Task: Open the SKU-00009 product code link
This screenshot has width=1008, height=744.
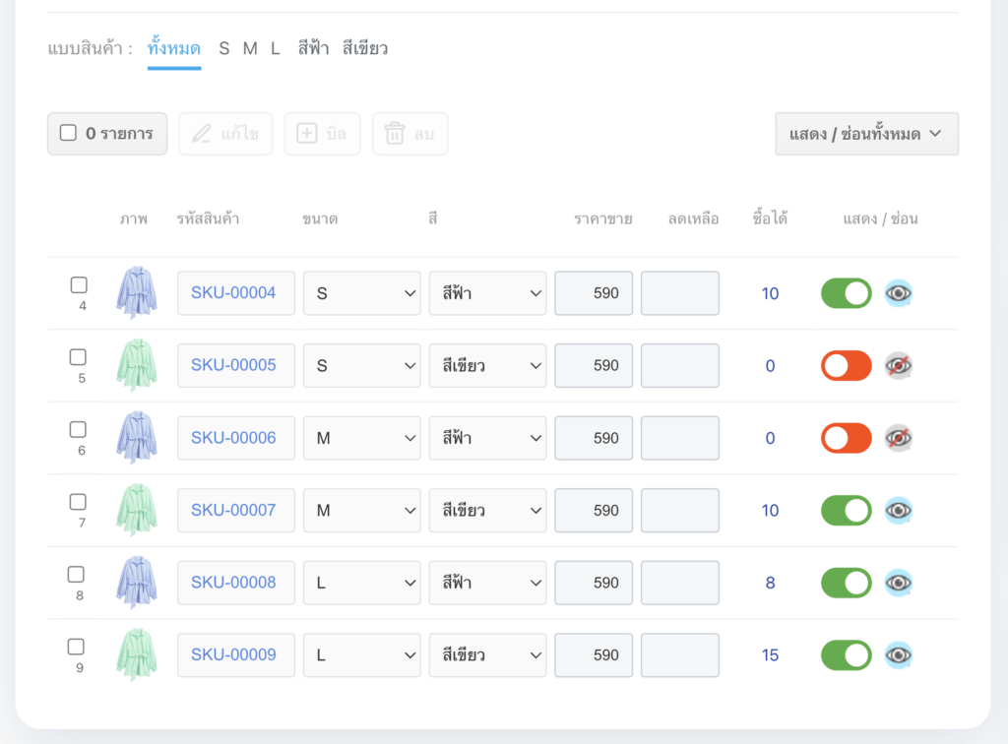Action: pos(234,654)
